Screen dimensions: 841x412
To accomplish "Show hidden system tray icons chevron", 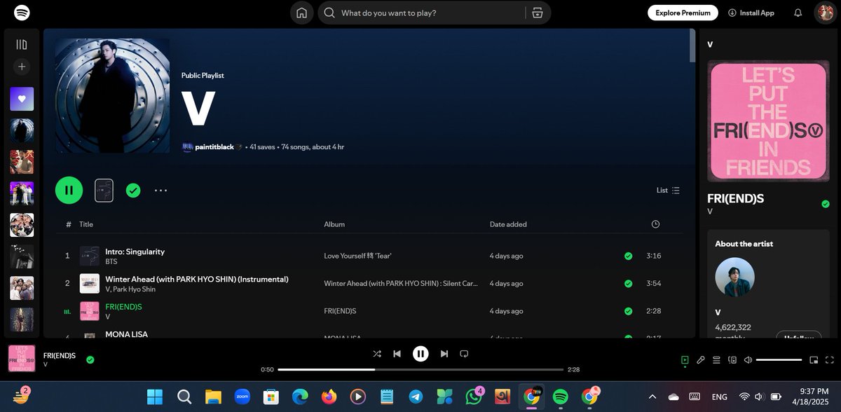I will coord(652,397).
